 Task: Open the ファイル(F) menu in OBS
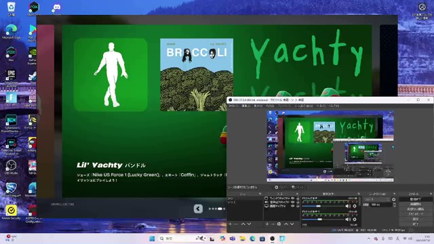233,106
